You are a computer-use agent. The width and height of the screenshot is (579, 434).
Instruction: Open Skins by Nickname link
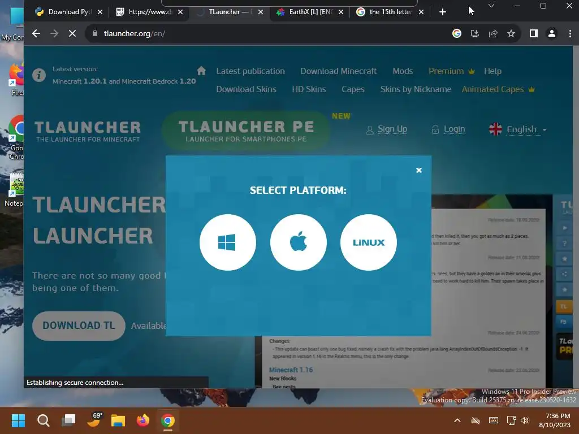pos(416,89)
